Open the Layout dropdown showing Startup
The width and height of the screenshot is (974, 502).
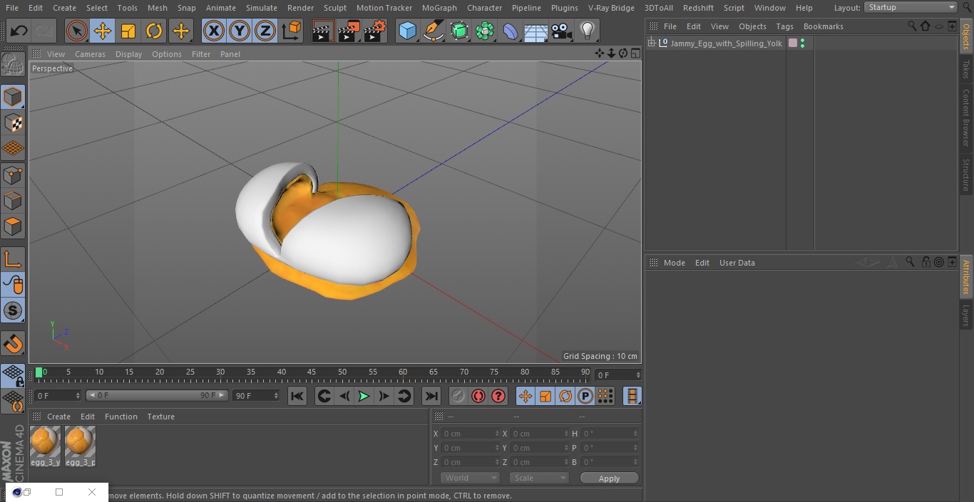(911, 7)
